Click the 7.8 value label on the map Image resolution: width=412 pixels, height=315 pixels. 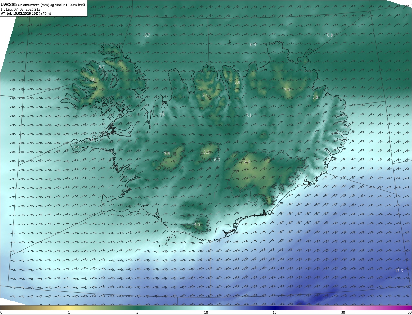tap(162, 115)
